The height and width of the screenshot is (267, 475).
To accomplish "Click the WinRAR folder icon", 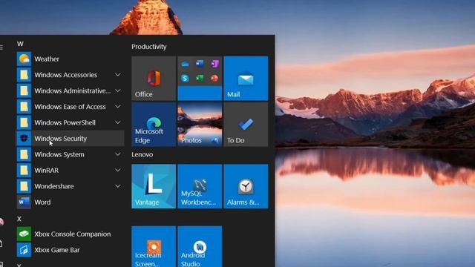I will click(24, 171).
